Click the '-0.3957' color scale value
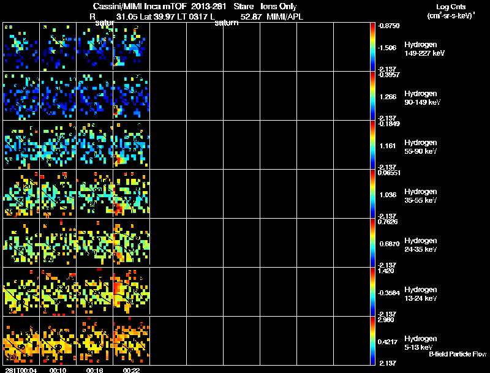Screen dimensions: 490x373 pos(388,75)
